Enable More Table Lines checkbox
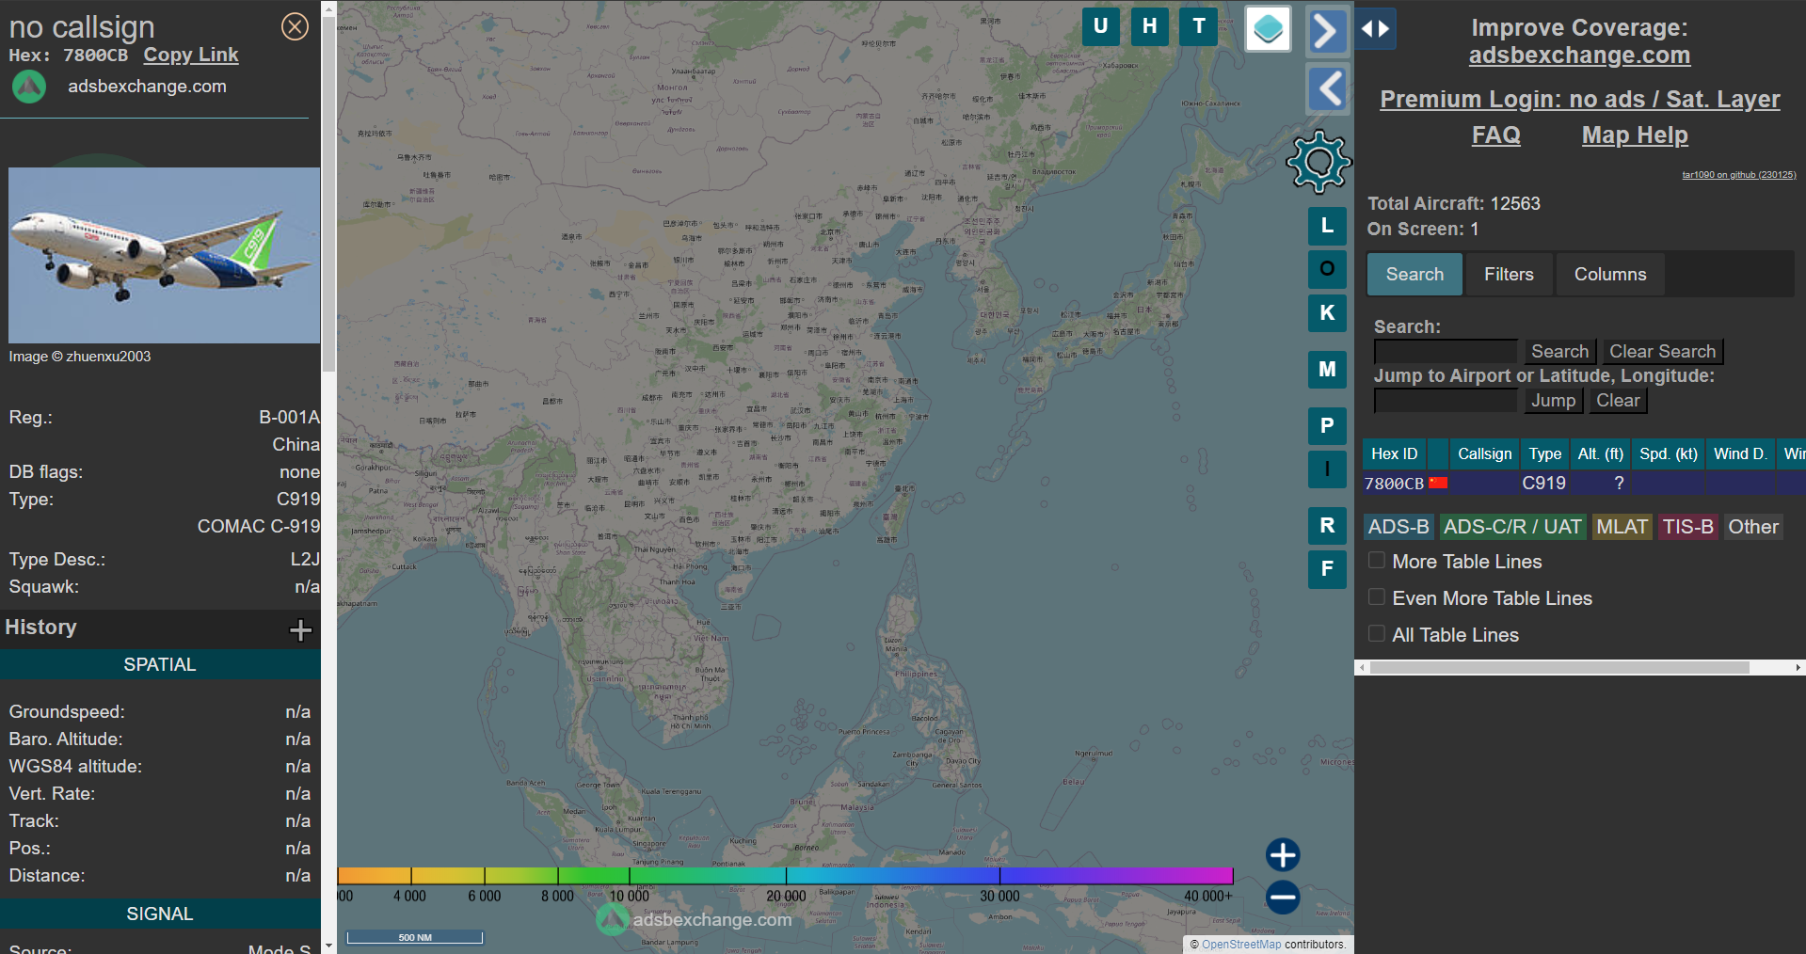 point(1376,561)
